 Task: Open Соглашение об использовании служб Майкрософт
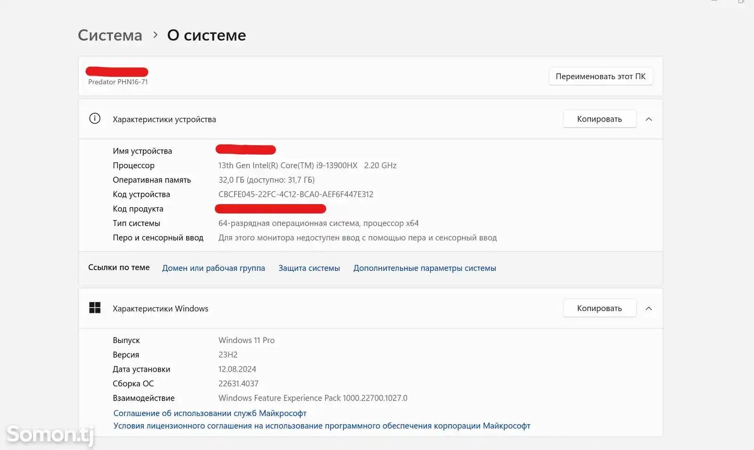point(210,413)
